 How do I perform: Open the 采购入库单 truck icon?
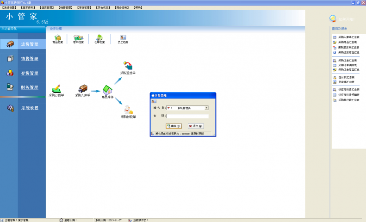point(83,89)
